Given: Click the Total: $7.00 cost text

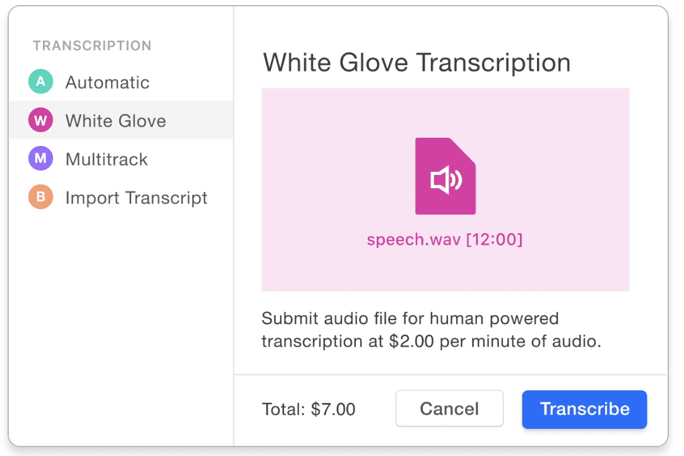Looking at the screenshot, I should point(309,409).
